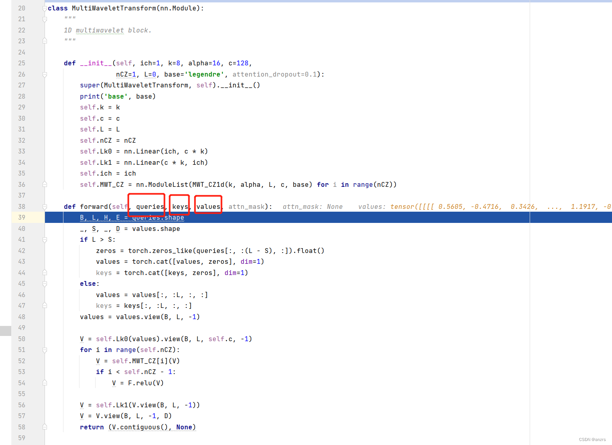
Task: Collapse the for loop fold marker on line 51
Action: [x=45, y=350]
